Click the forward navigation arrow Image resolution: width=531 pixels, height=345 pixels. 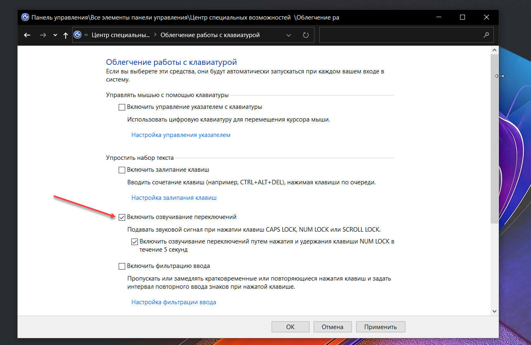coord(43,35)
